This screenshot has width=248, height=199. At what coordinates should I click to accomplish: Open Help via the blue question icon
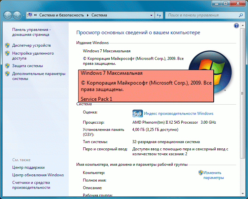[236, 26]
